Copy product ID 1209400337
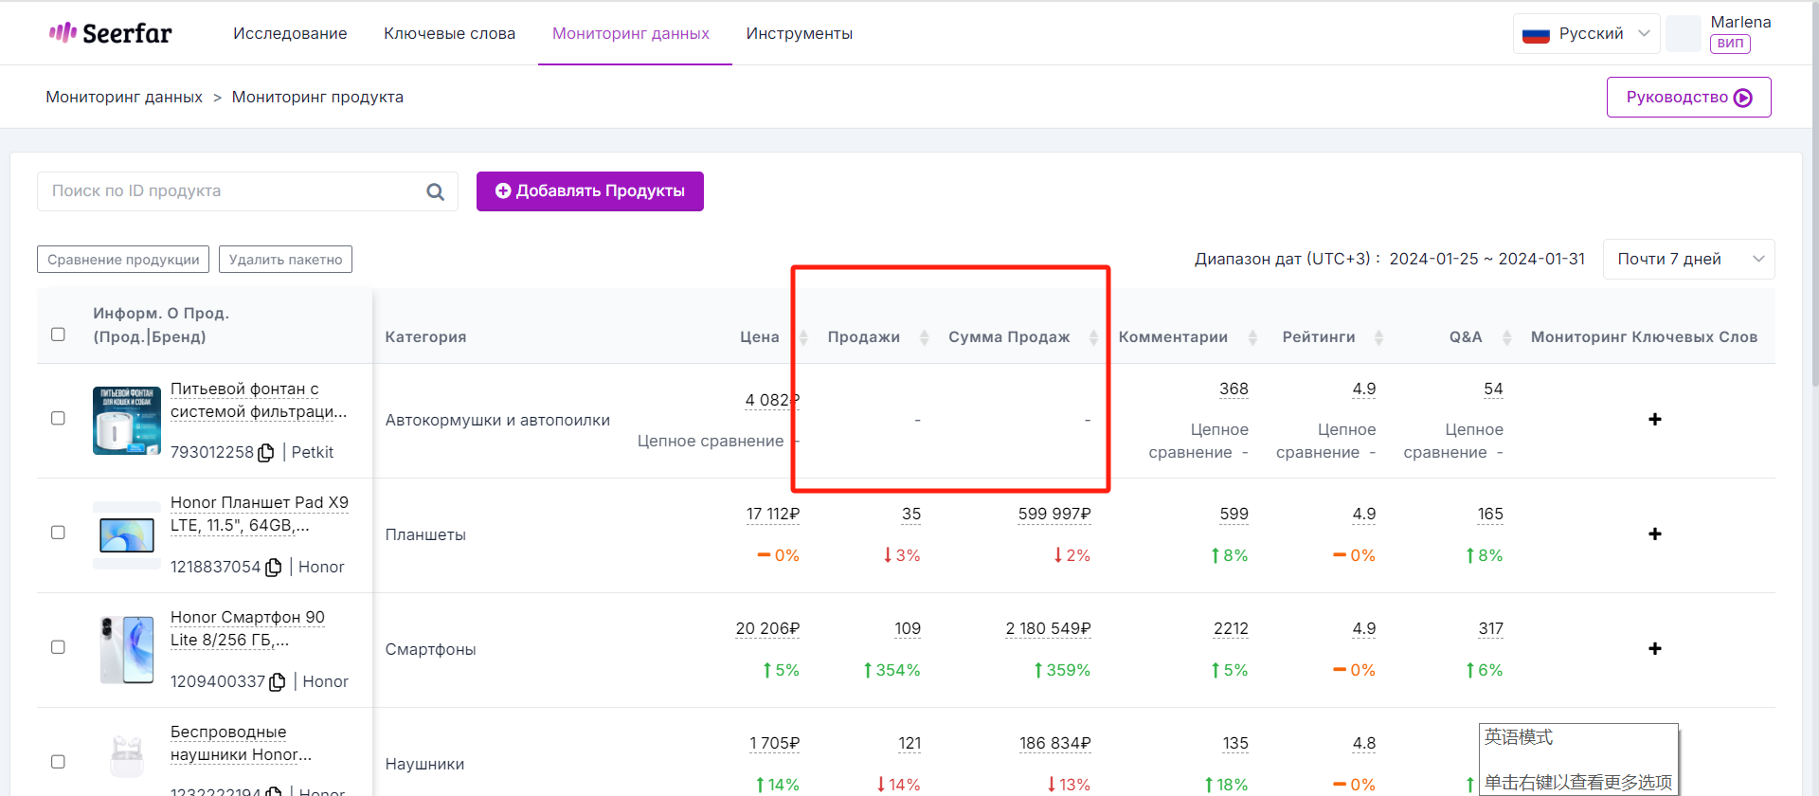The image size is (1819, 796). 278,682
